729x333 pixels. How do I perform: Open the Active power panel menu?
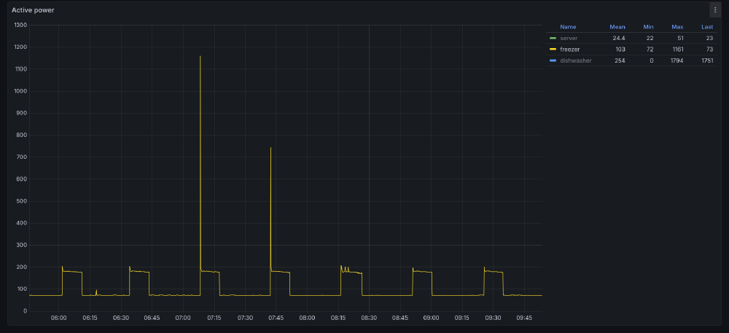(x=714, y=9)
